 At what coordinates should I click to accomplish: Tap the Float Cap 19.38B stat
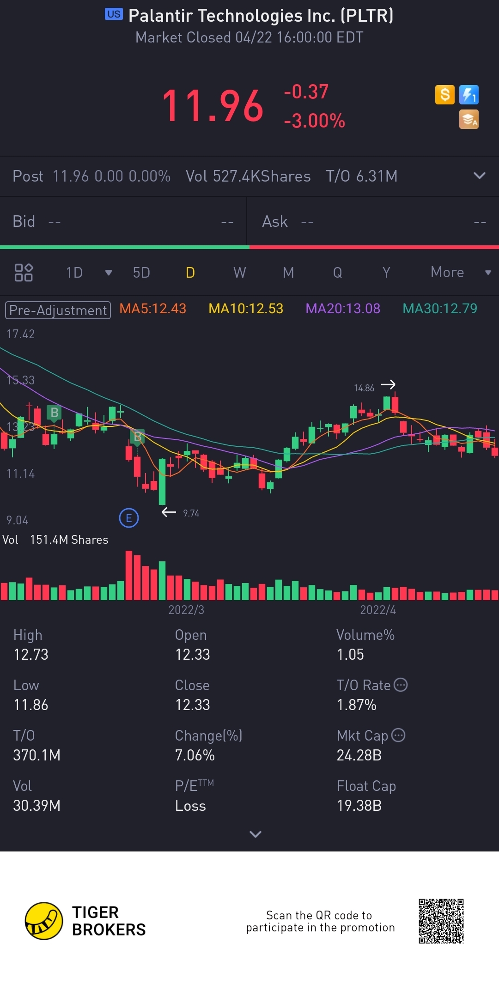click(x=366, y=796)
